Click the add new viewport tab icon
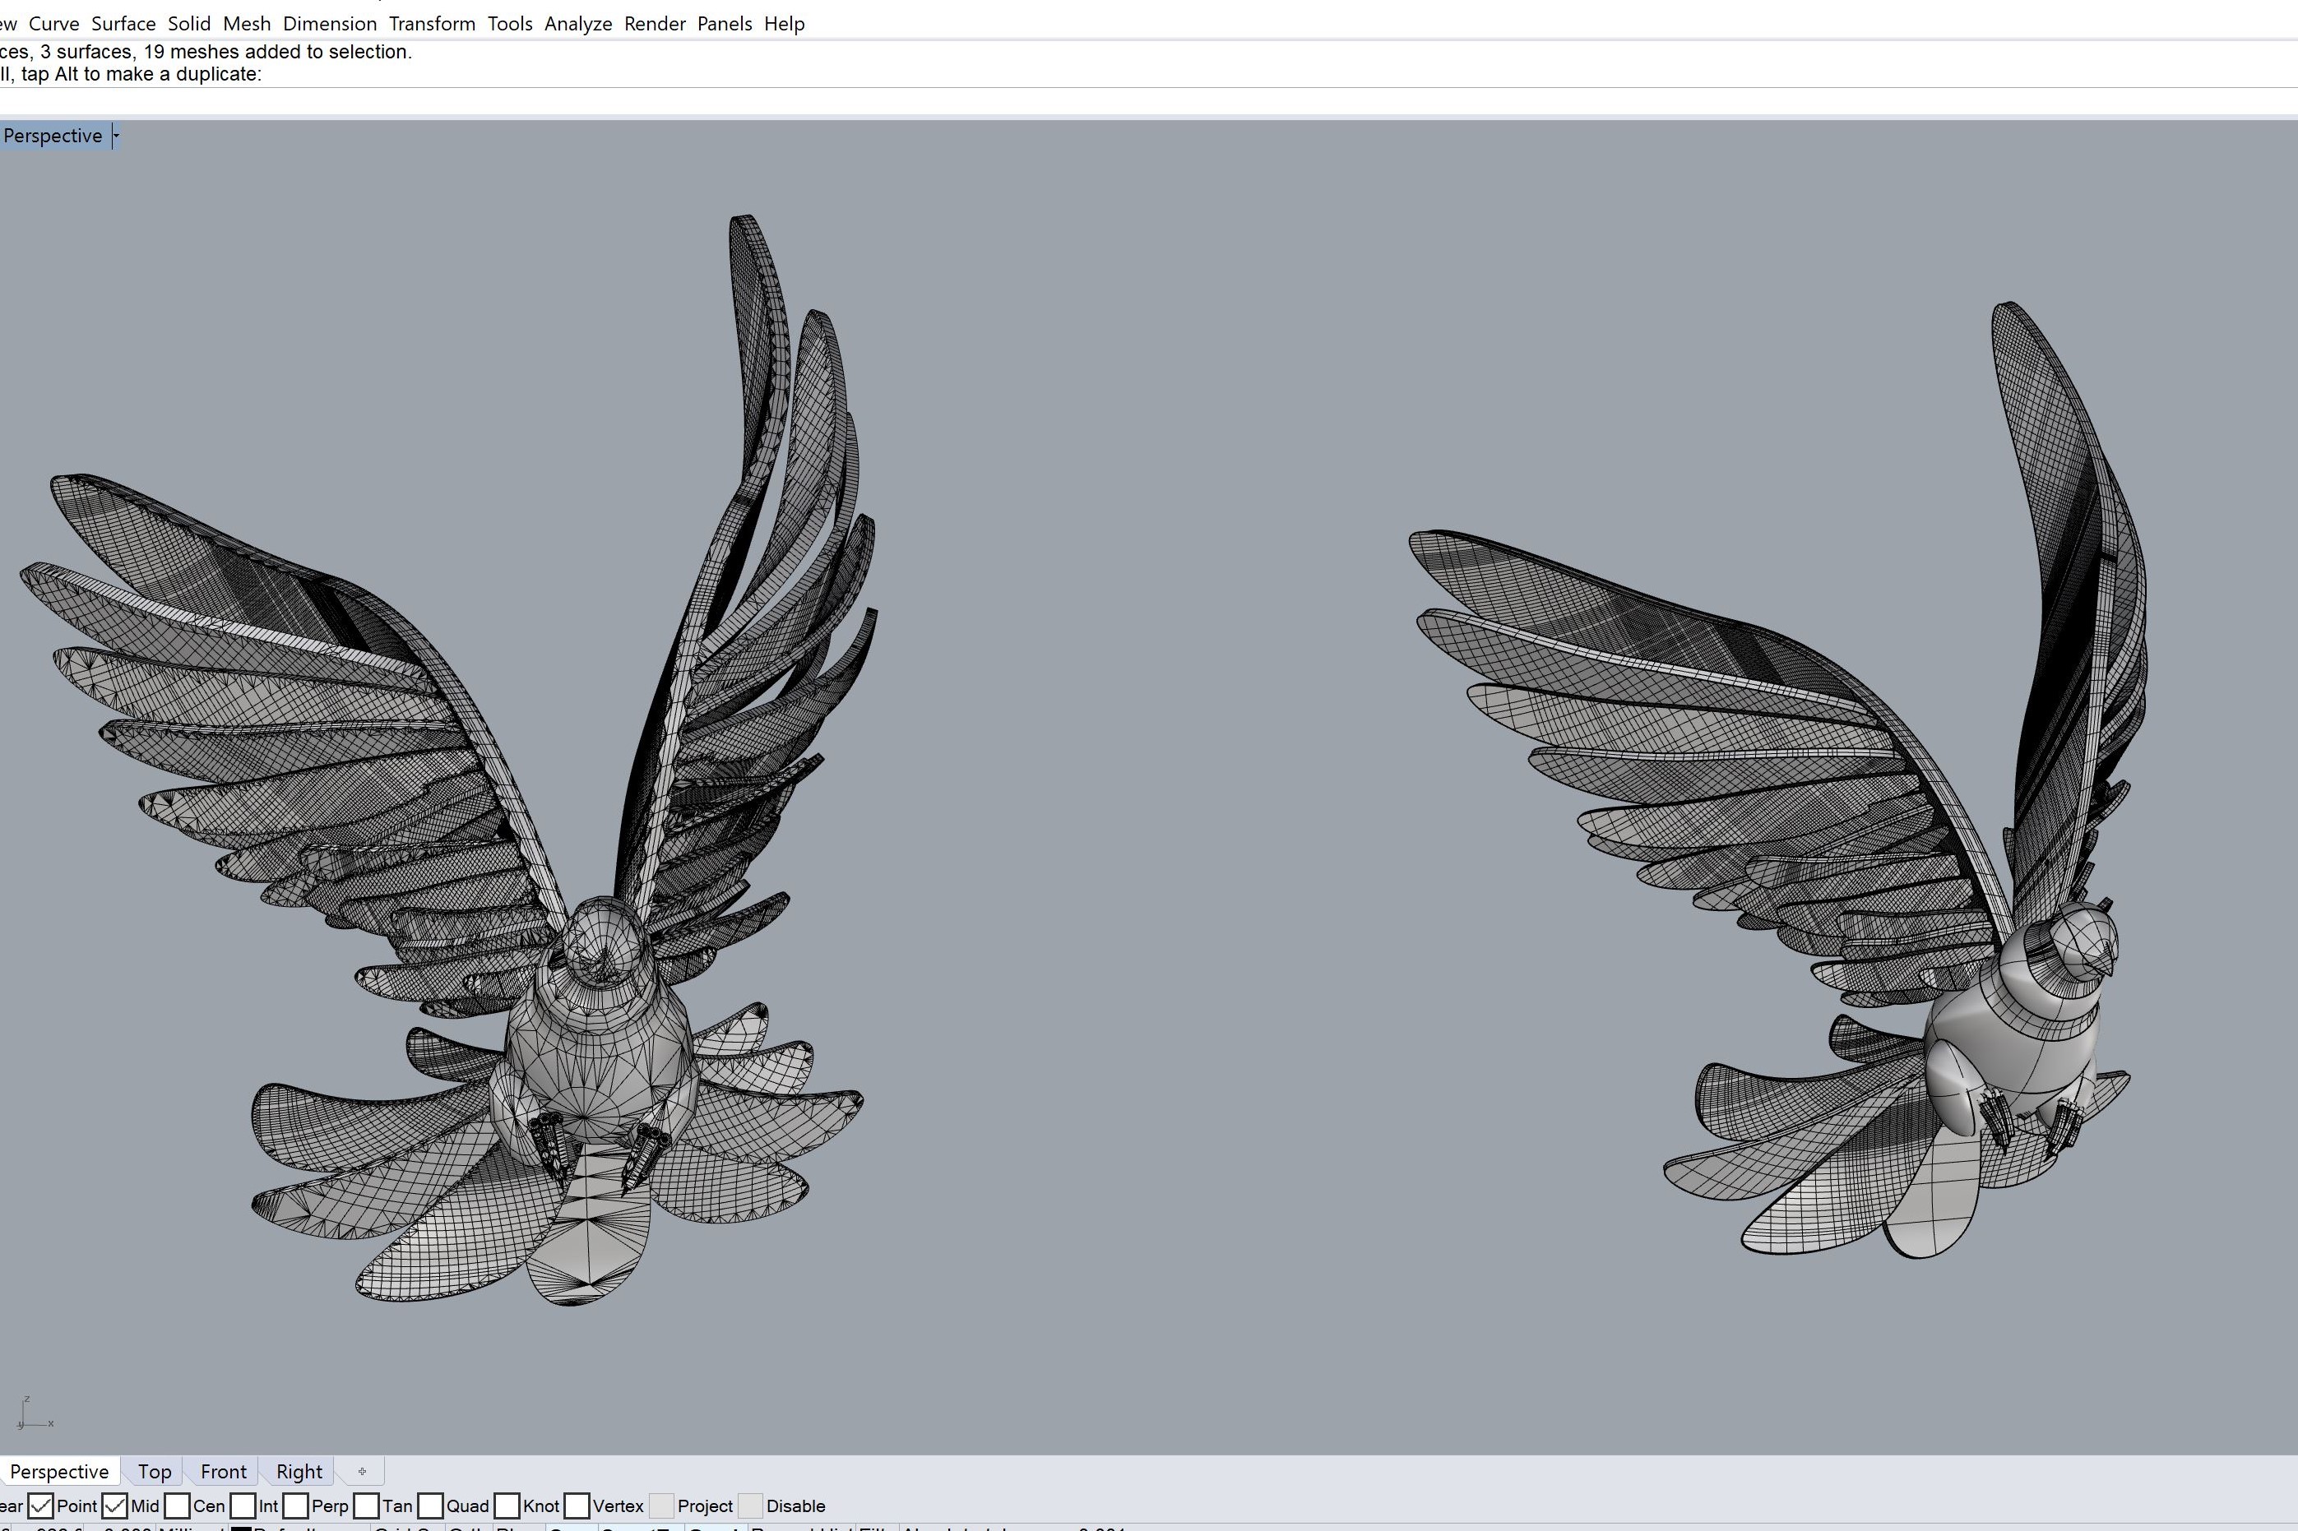 point(361,1472)
